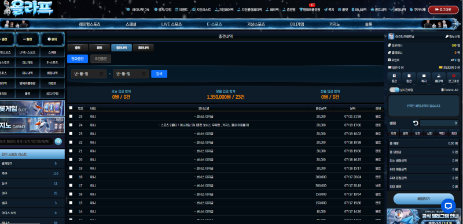Open the start date picker field

click(89, 74)
